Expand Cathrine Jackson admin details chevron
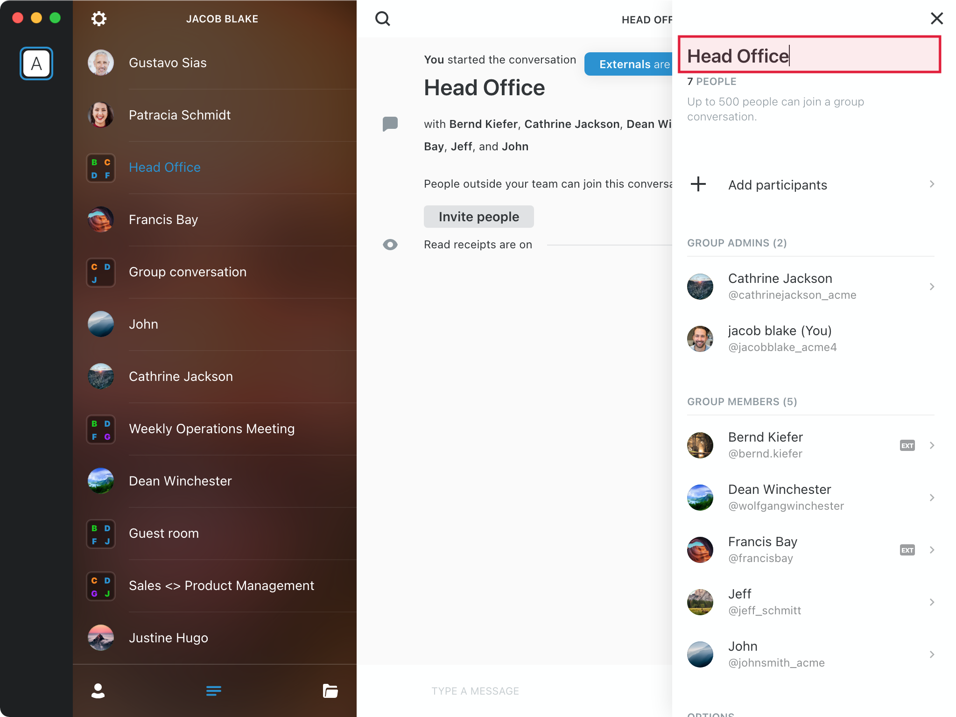This screenshot has width=956, height=717. [932, 287]
